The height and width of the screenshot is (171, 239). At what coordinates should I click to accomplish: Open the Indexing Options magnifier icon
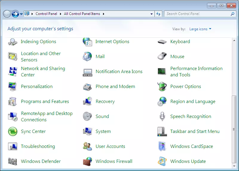point(13,42)
